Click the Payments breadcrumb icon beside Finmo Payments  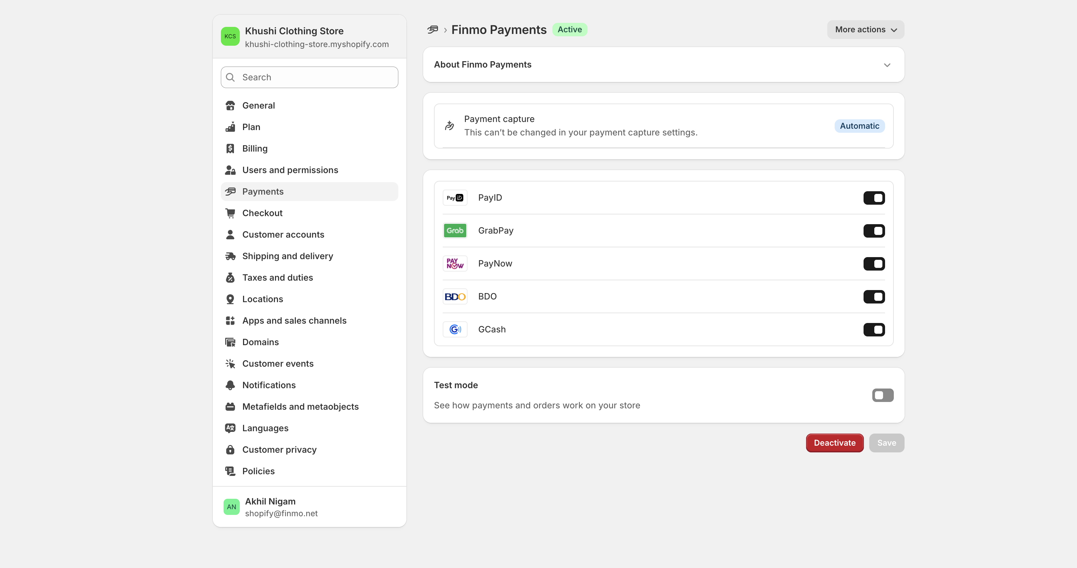432,30
